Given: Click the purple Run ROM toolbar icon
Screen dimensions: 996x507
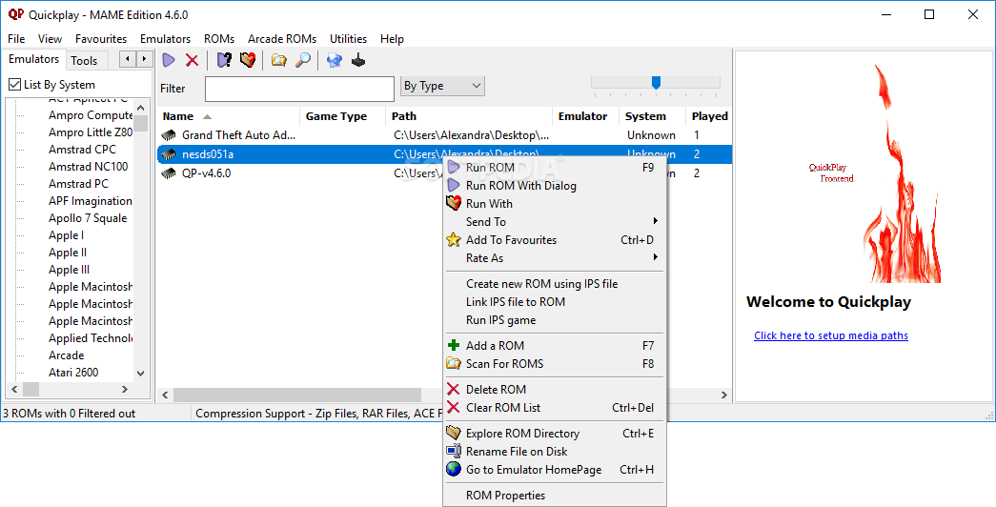Looking at the screenshot, I should pos(169,60).
